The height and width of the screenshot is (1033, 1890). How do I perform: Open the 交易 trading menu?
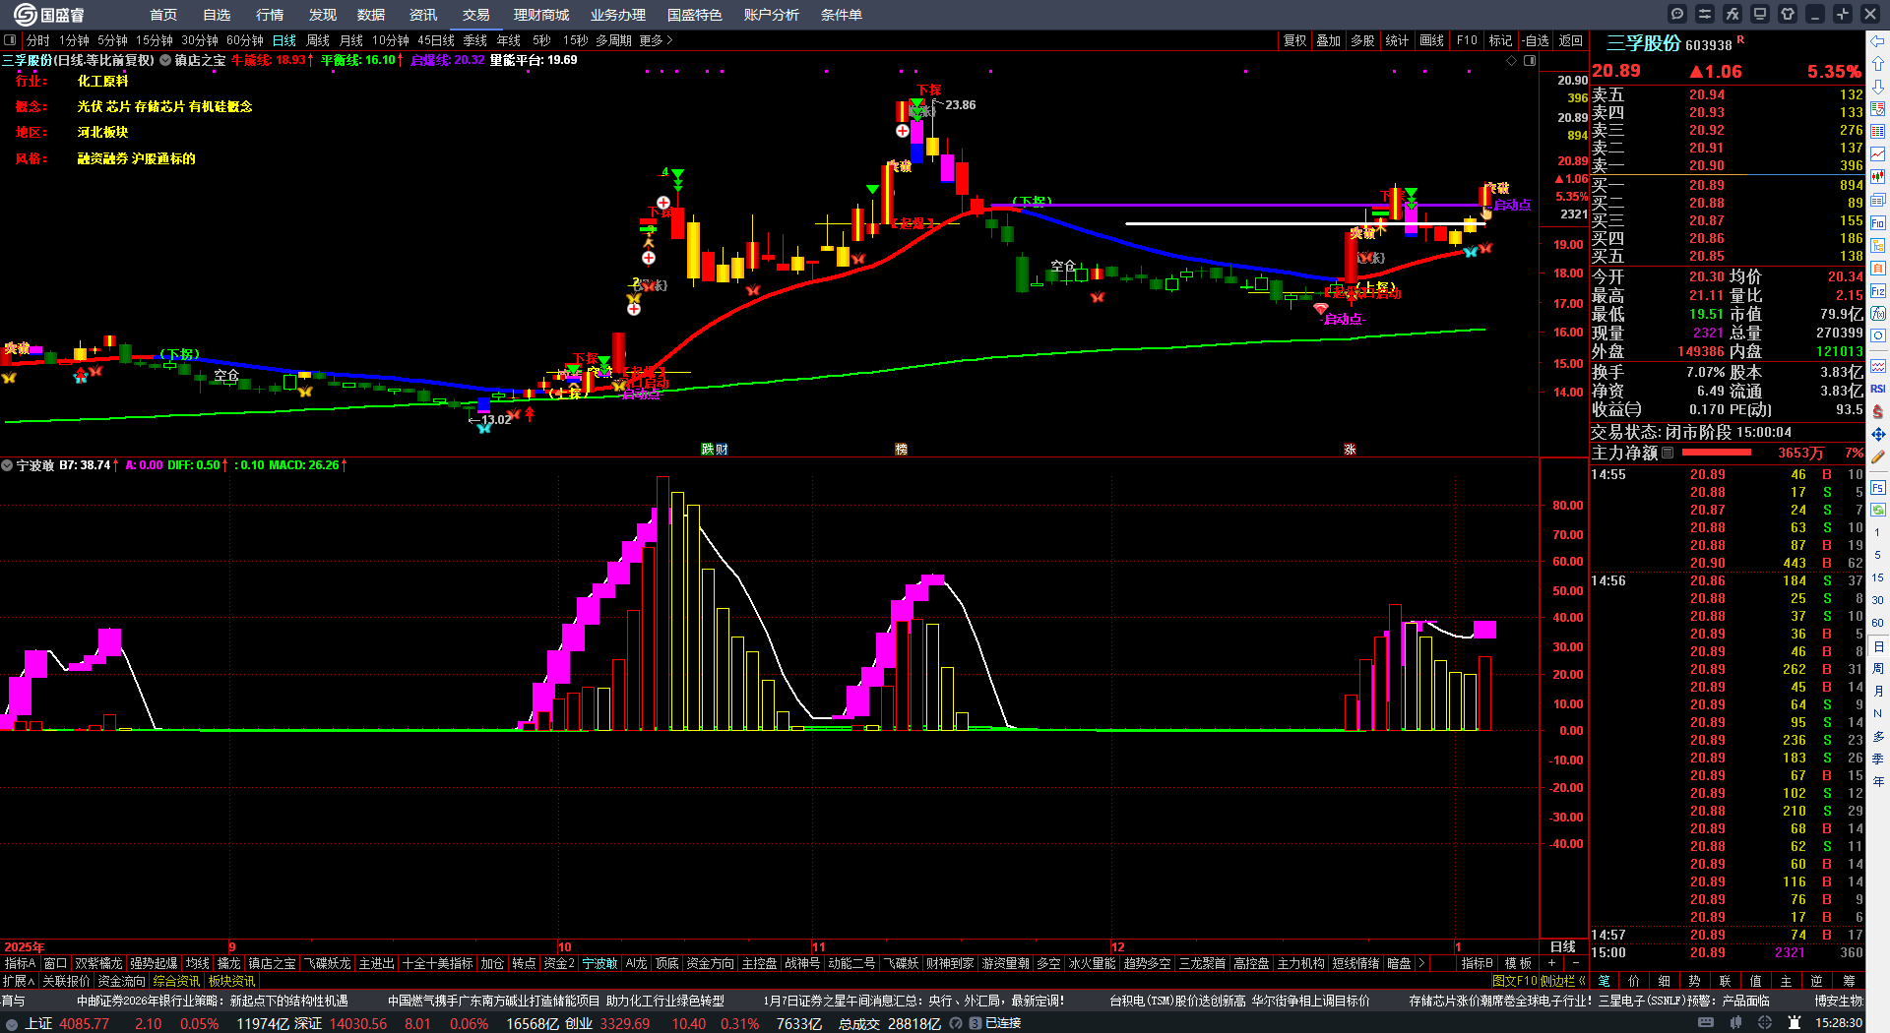point(476,15)
